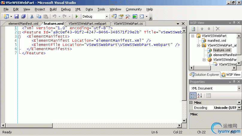Image resolution: width=242 pixels, height=136 pixels.
Task: Click the green arrow Start Page icon
Action: coord(135,16)
